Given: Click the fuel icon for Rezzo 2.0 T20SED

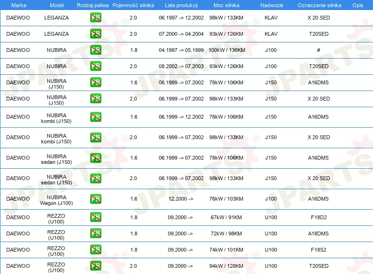Looking at the screenshot, I should coord(95,266).
